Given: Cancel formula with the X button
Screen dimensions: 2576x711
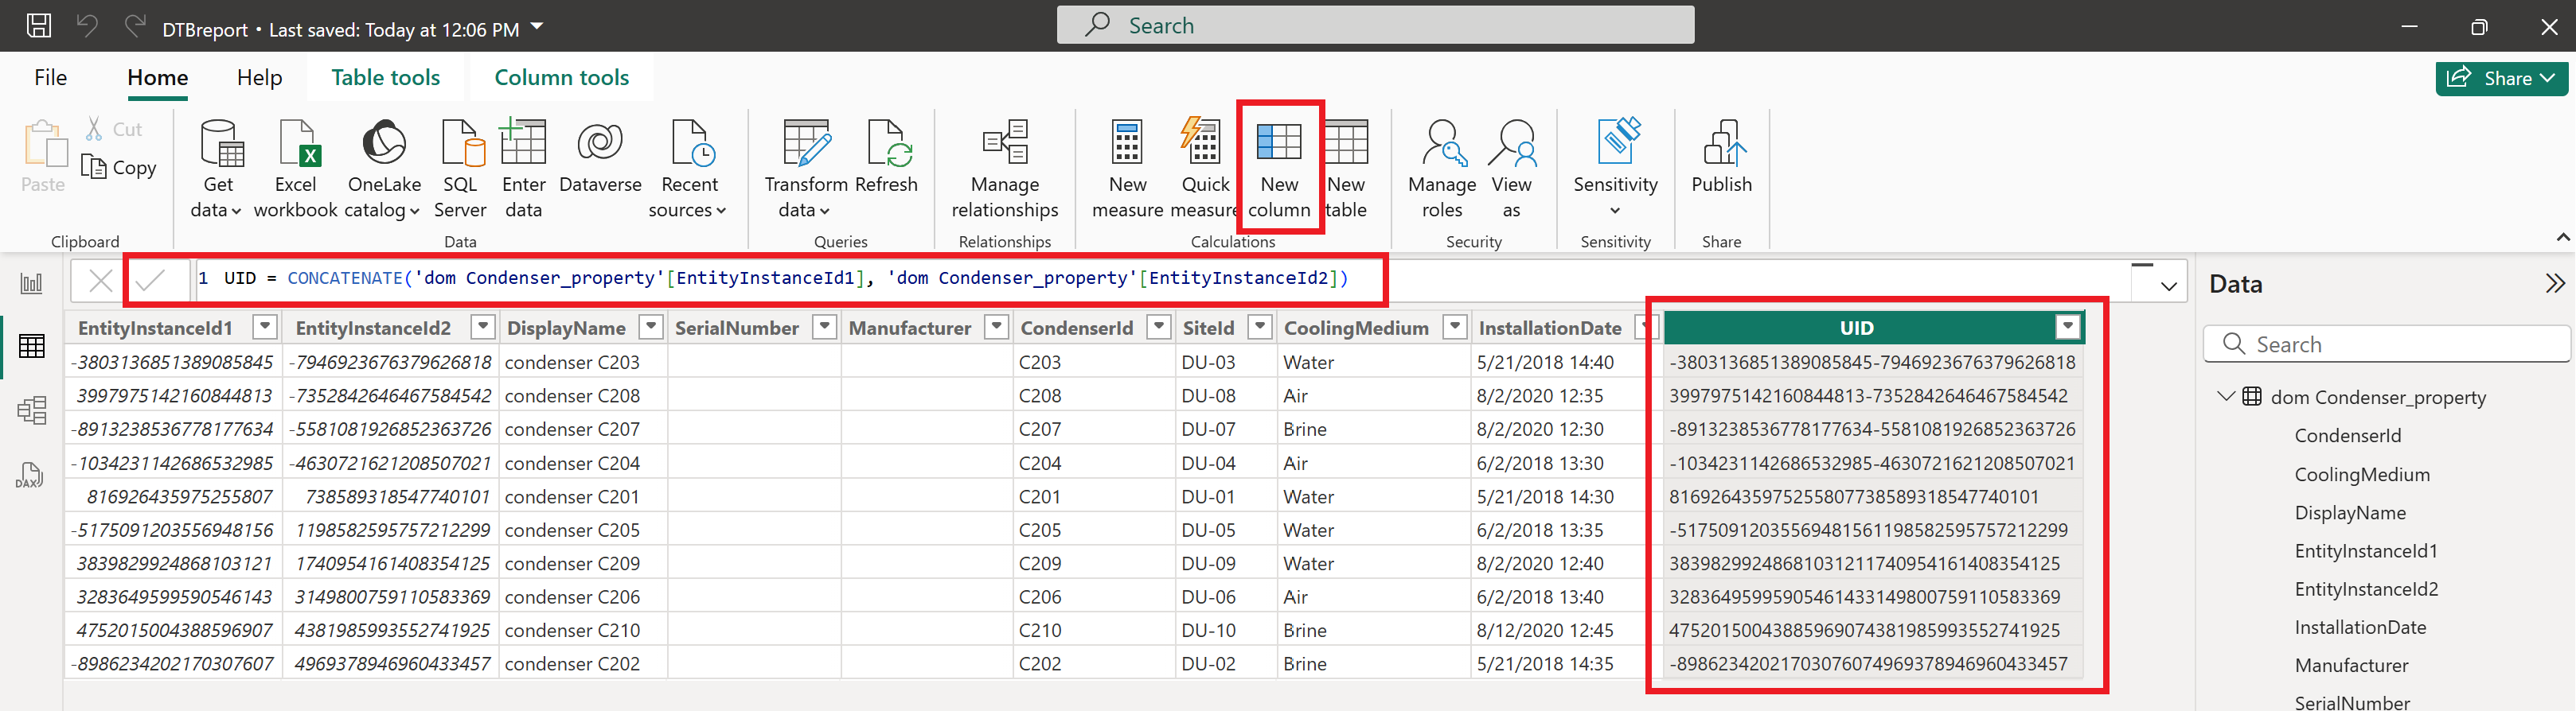Looking at the screenshot, I should tap(100, 281).
